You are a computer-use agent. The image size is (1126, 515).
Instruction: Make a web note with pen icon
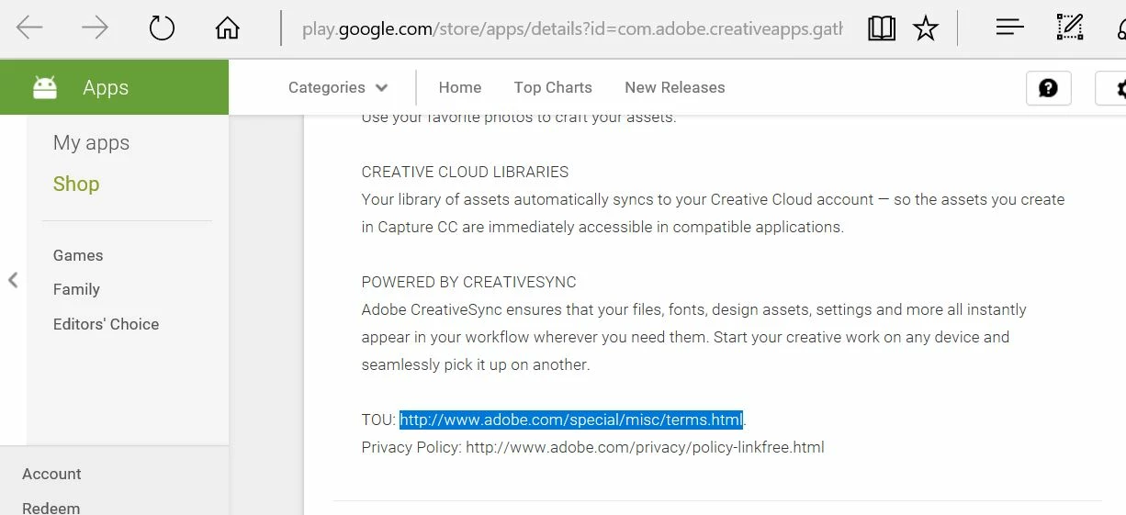click(x=1070, y=28)
